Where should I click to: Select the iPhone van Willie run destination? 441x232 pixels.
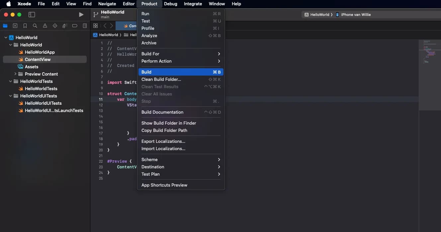[355, 15]
